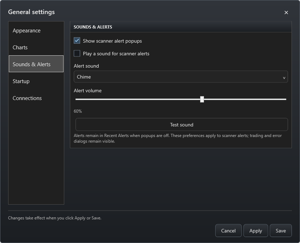Image resolution: width=300 pixels, height=243 pixels.
Task: Click the 60% volume value label
Action: [x=78, y=111]
